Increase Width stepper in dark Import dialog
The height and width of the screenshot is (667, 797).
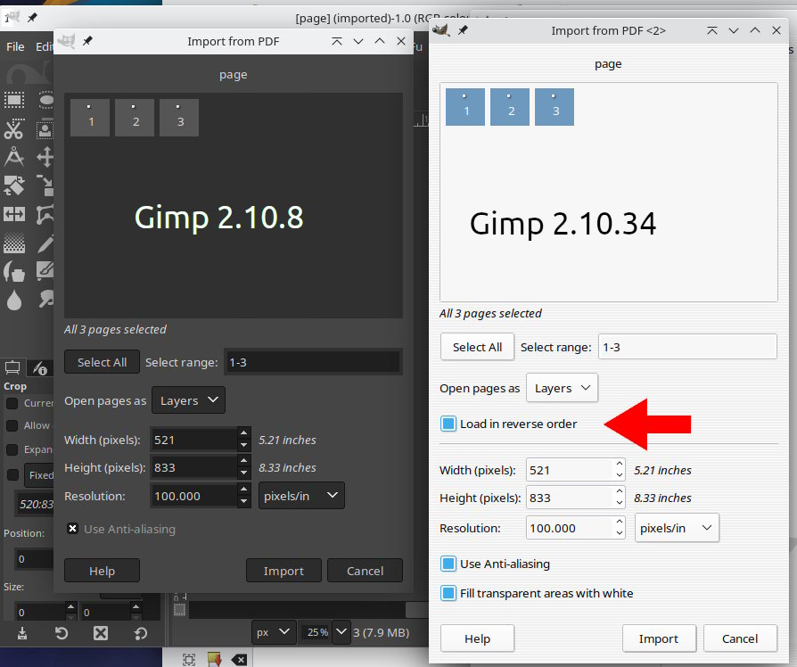[244, 432]
